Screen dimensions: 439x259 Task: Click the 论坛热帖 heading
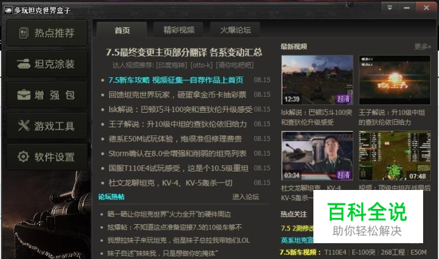tap(111, 197)
